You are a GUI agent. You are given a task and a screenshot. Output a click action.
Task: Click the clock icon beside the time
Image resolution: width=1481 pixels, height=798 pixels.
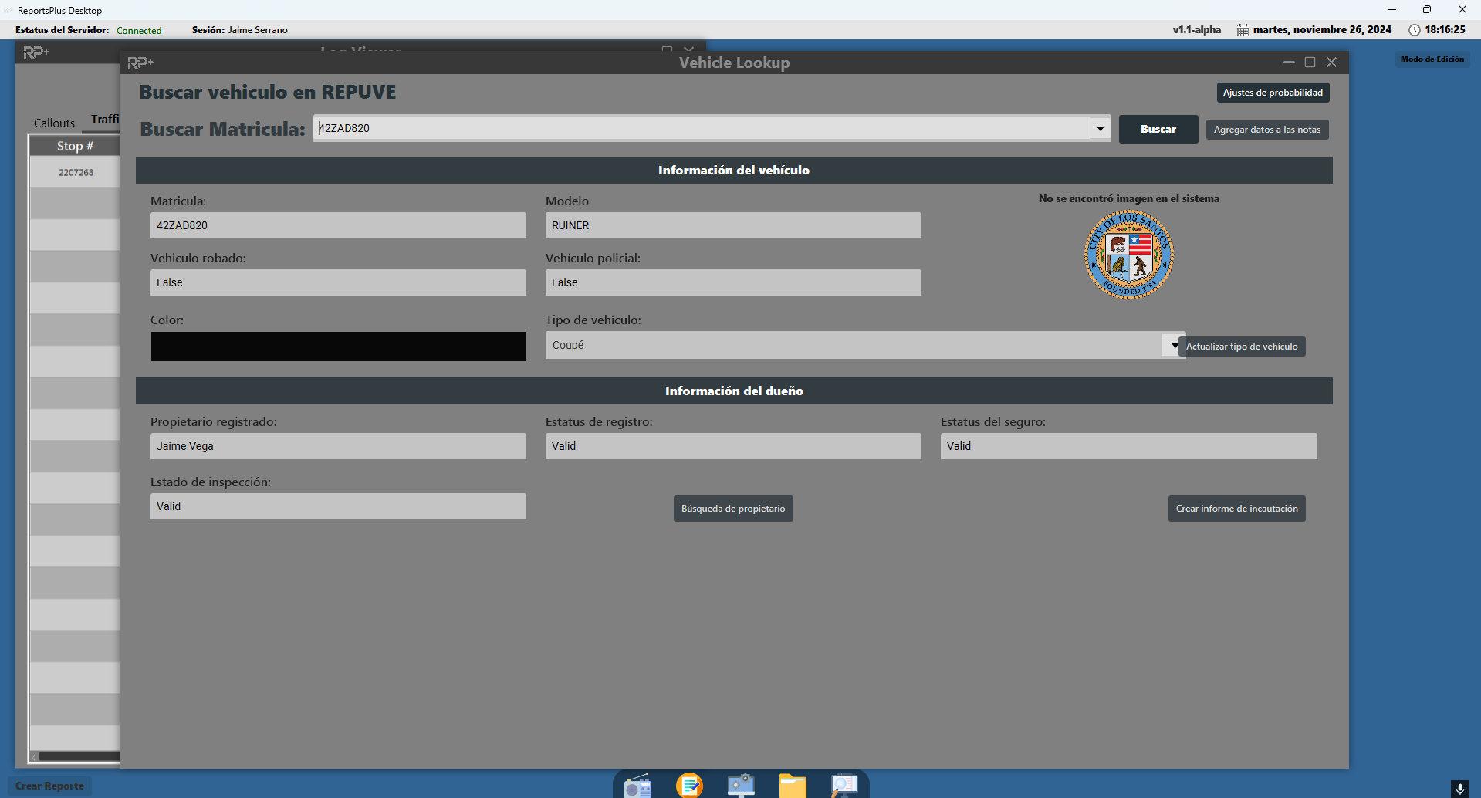(1414, 30)
